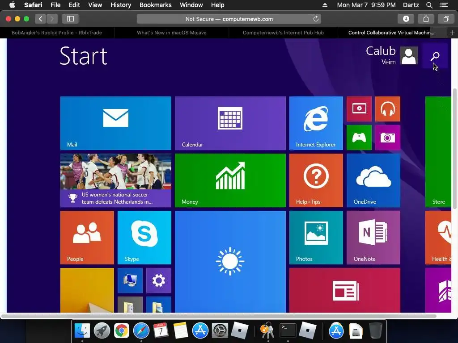The width and height of the screenshot is (458, 343).
Task: Go back with Safari back arrow
Action: (x=41, y=19)
